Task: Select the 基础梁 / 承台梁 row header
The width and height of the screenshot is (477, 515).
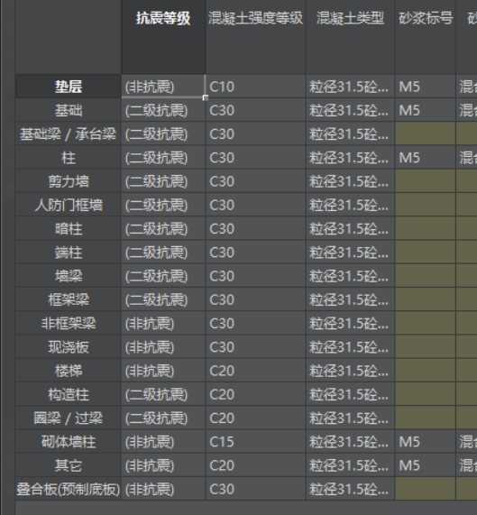Action: (x=69, y=133)
